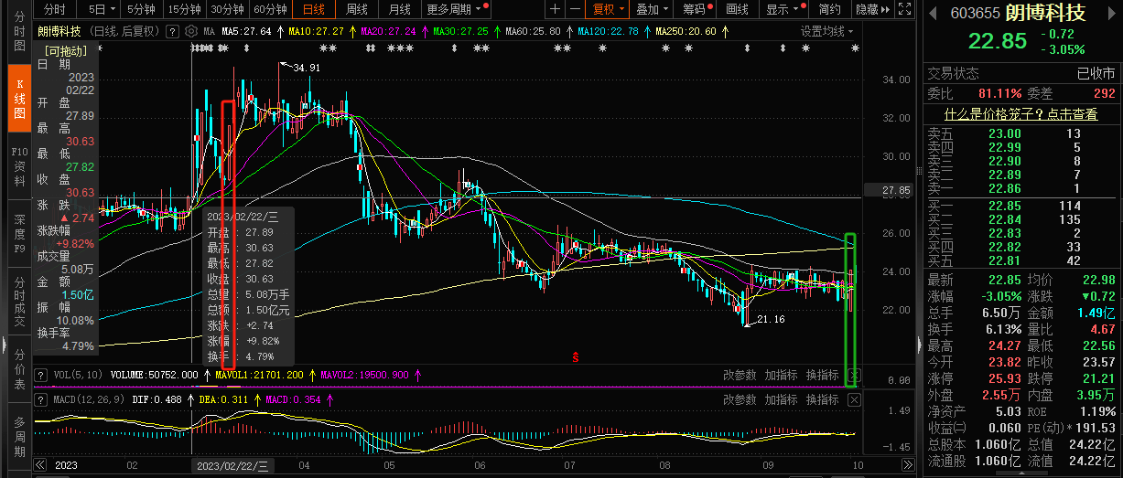The height and width of the screenshot is (478, 1123).
Task: Click the zoom out minus button
Action: (x=574, y=9)
